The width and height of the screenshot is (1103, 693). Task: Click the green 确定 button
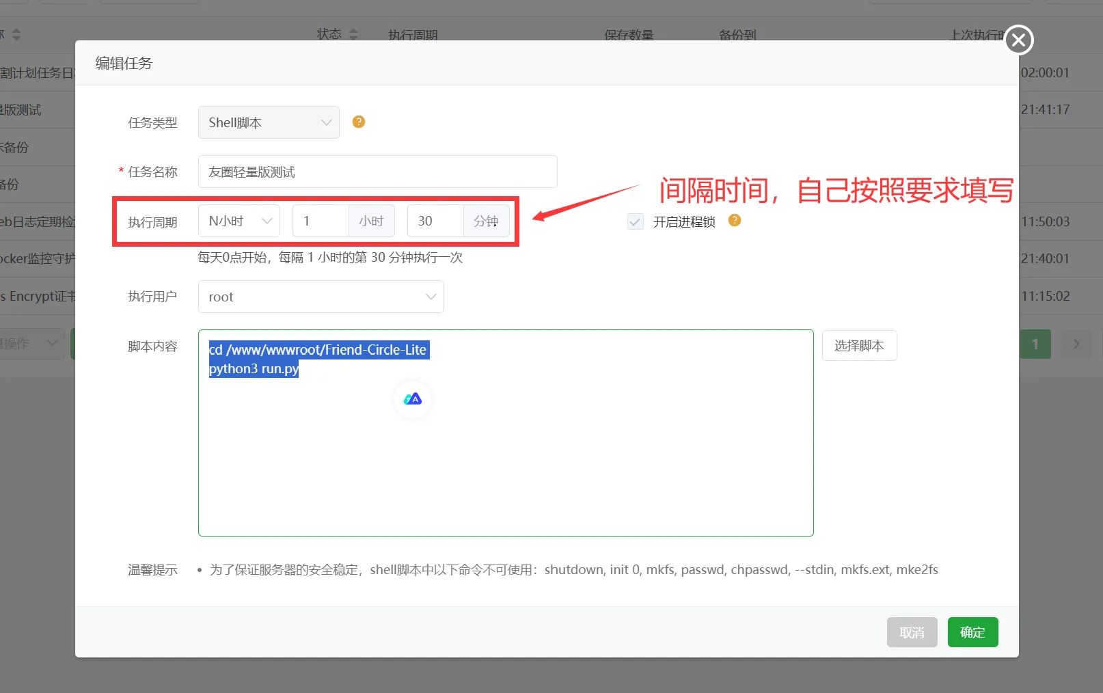972,632
